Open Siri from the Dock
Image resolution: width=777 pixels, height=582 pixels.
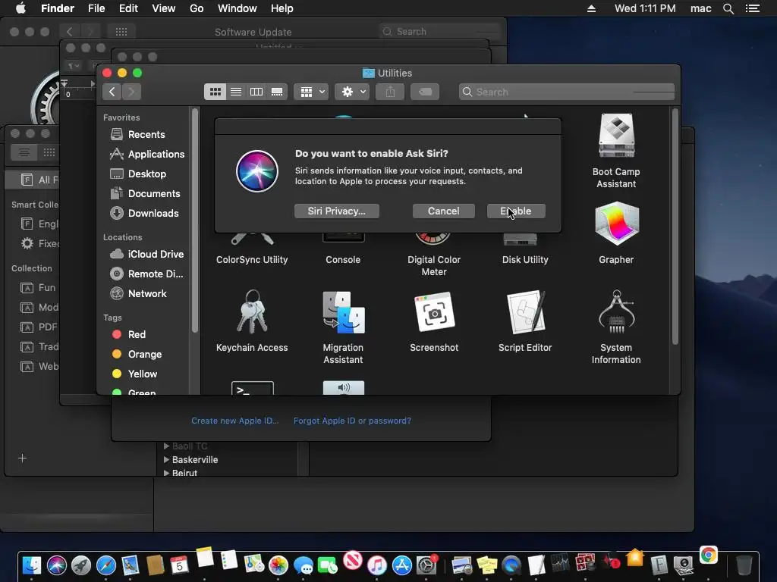click(56, 565)
